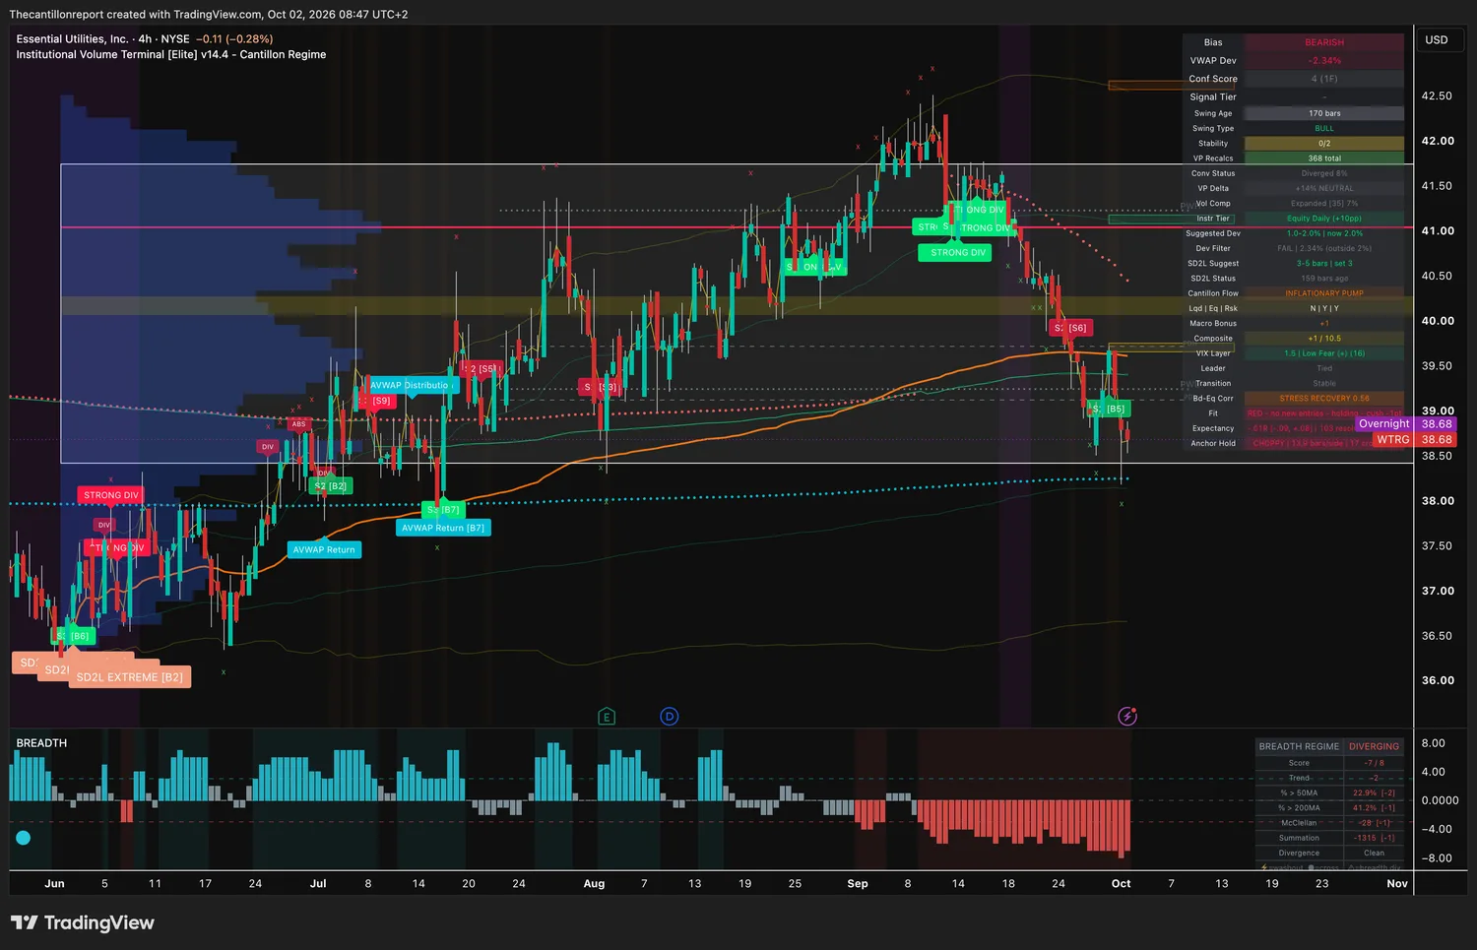Click the 'Essential Utilities, Inc.' symbol title
This screenshot has width=1477, height=950.
point(72,39)
